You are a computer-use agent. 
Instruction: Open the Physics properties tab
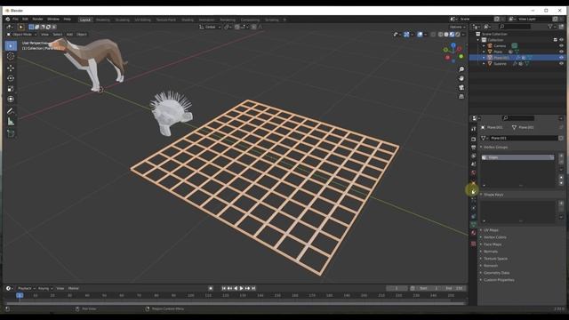473,208
